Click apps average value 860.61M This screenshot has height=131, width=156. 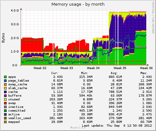tap(115, 77)
